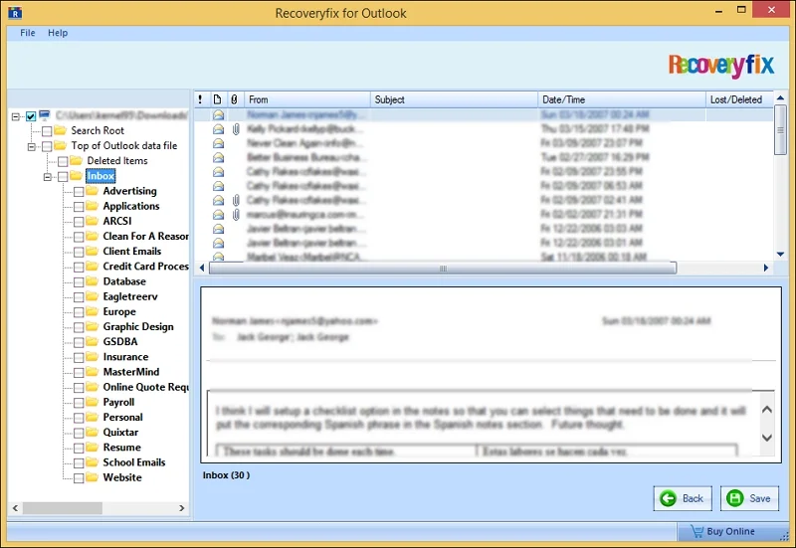Click the item type page column icon

click(x=217, y=99)
